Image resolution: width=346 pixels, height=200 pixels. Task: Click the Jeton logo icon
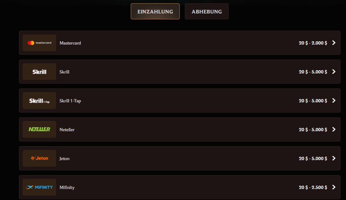[x=39, y=158]
